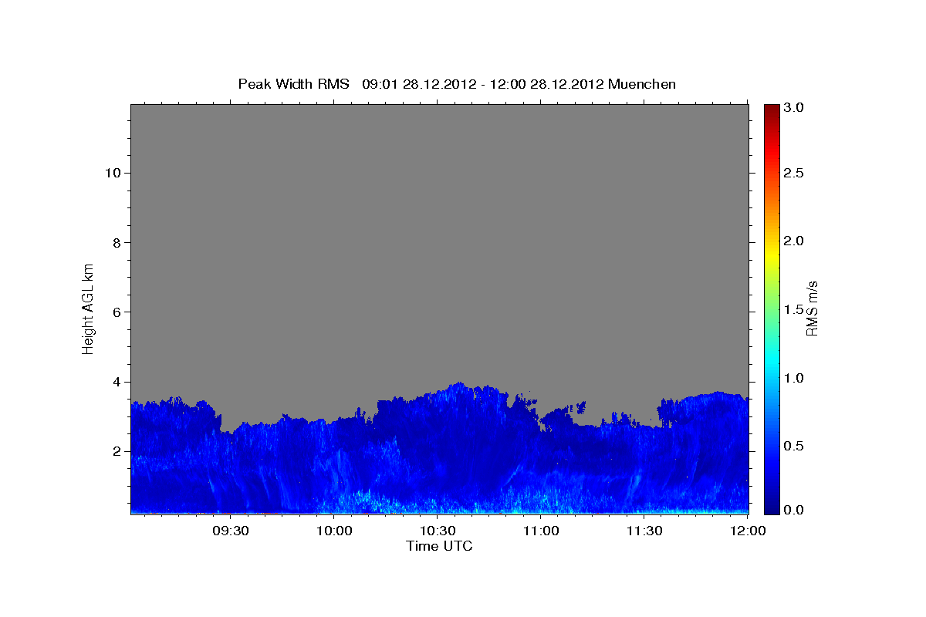
Task: Click the colorbar value 2.0
Action: tap(795, 241)
